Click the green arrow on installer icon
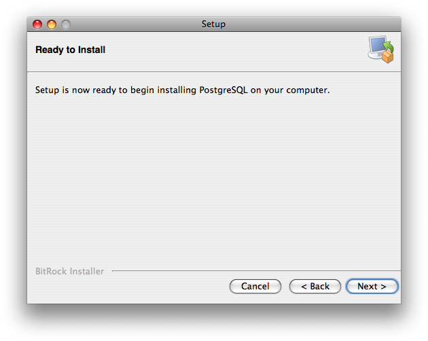This screenshot has width=428, height=341. 389,46
